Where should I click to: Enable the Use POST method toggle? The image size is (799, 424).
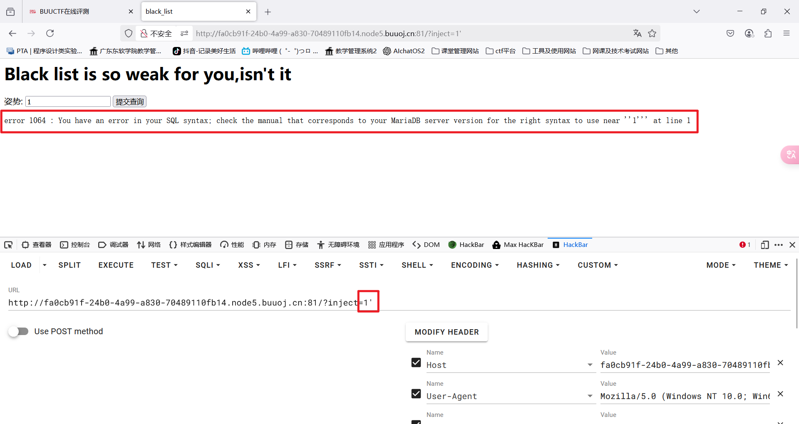point(18,331)
